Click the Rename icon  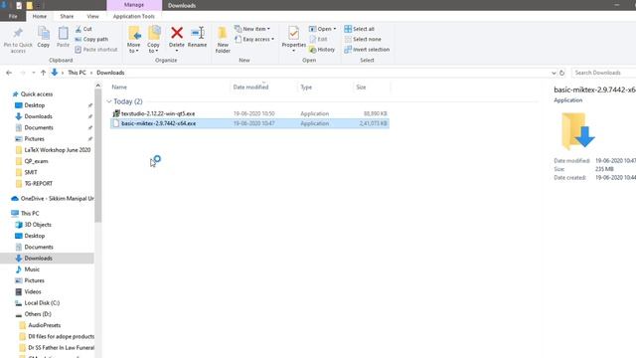click(198, 33)
